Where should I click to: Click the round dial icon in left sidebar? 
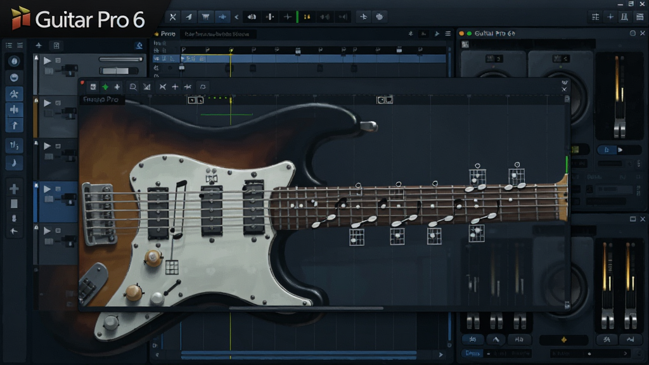tap(14, 61)
